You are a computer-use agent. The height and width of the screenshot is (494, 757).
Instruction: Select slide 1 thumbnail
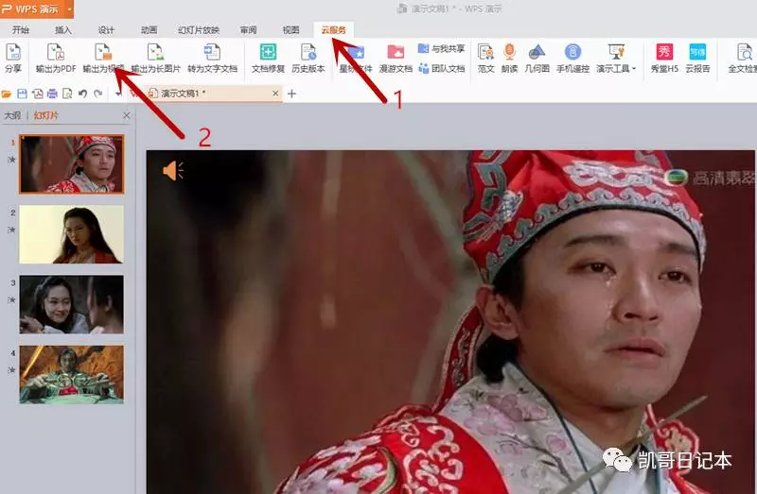(x=72, y=164)
